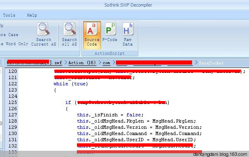
Task: Expand arrow after com breadcrumb
Action: [x=114, y=63]
